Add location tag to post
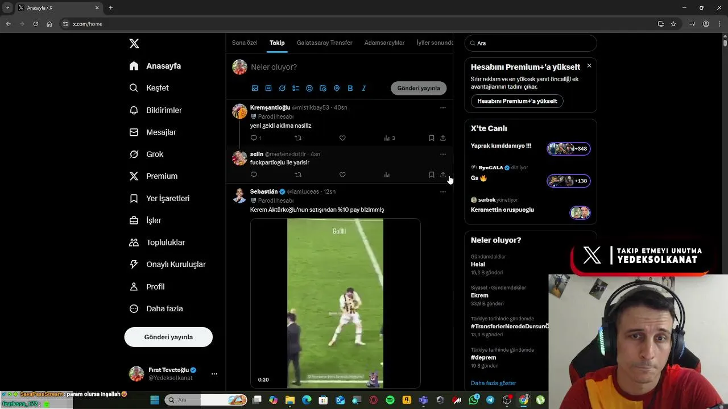The image size is (728, 409). click(x=337, y=88)
